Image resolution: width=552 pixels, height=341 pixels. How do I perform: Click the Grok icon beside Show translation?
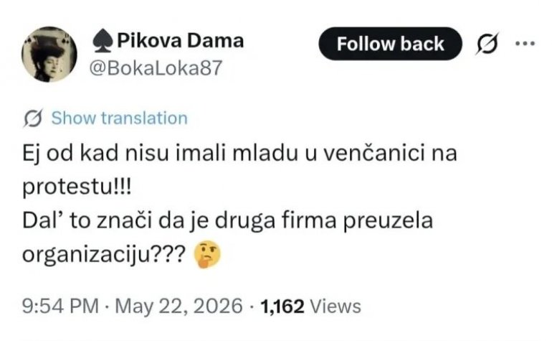click(33, 118)
